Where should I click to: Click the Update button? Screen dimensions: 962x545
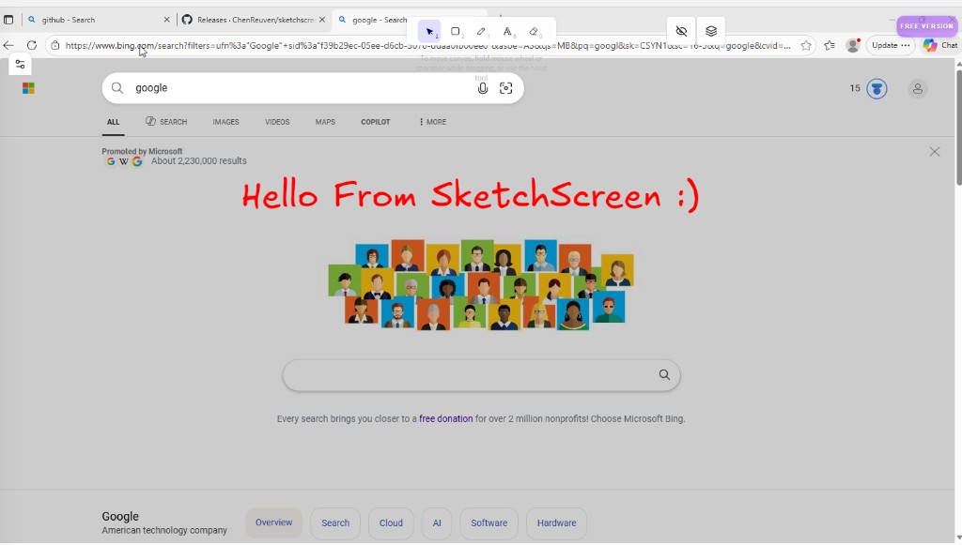click(x=891, y=45)
